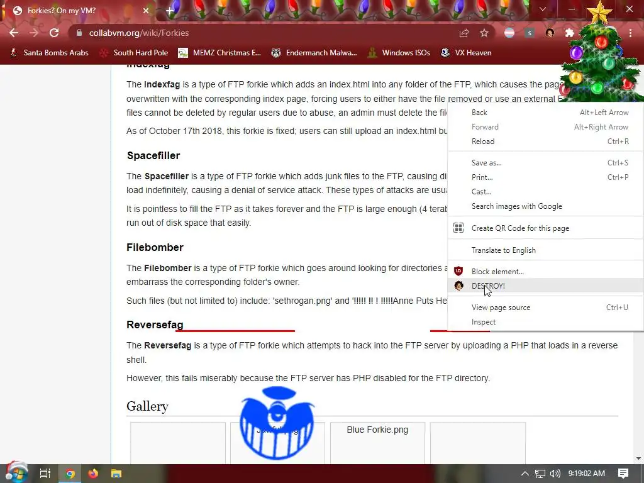This screenshot has width=644, height=483.
Task: Choose 'Search images with Google'
Action: coord(546,206)
